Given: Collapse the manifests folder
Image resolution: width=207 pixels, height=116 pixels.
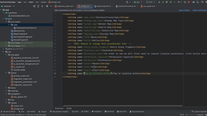Looking at the screenshot, I should (4, 13).
